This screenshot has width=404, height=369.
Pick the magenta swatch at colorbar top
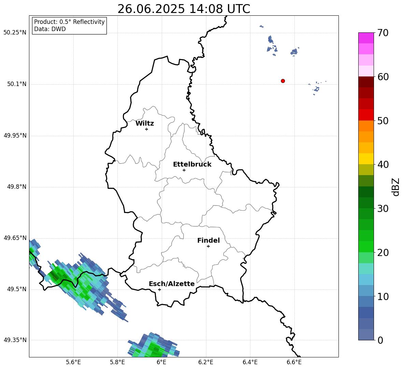point(366,38)
